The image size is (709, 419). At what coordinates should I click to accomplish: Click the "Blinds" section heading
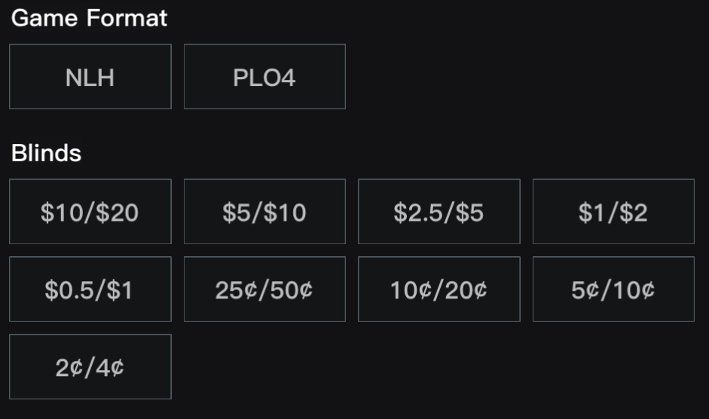pos(46,153)
